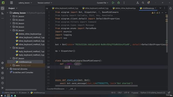Change 4 spaces indent setting
This screenshot has width=173, height=97.
[x=135, y=93]
